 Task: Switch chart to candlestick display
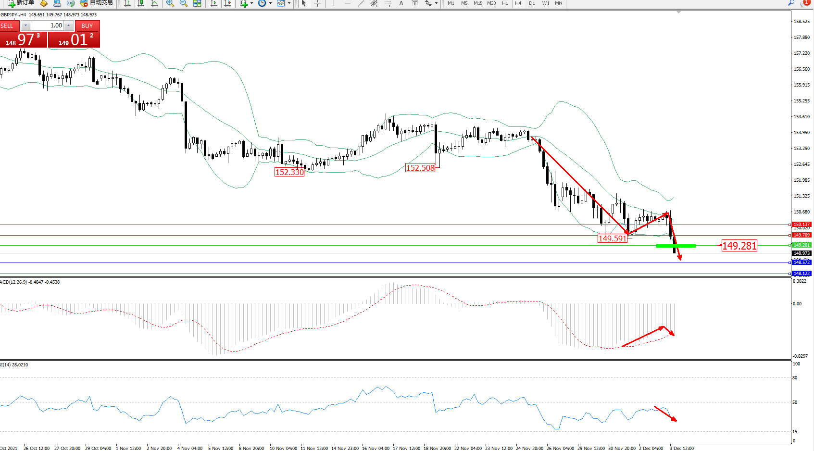[141, 3]
